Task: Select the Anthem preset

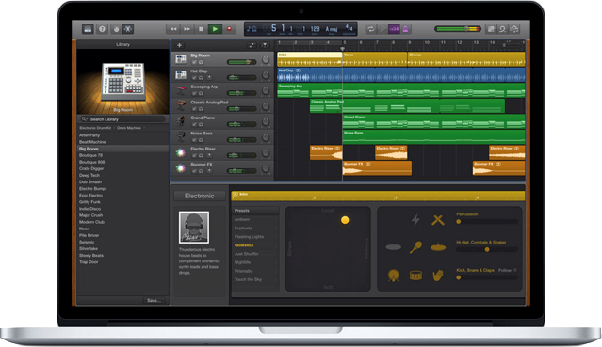Action: pyautogui.click(x=242, y=219)
